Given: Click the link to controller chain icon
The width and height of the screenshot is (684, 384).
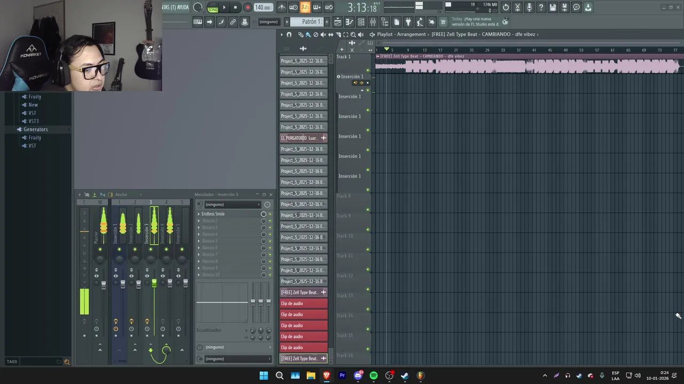Looking at the screenshot, I should (233, 22).
